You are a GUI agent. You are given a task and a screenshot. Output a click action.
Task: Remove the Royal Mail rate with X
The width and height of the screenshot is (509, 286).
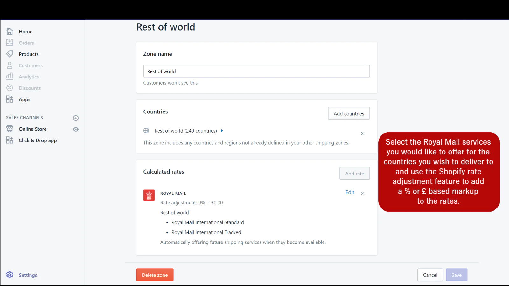pyautogui.click(x=363, y=193)
